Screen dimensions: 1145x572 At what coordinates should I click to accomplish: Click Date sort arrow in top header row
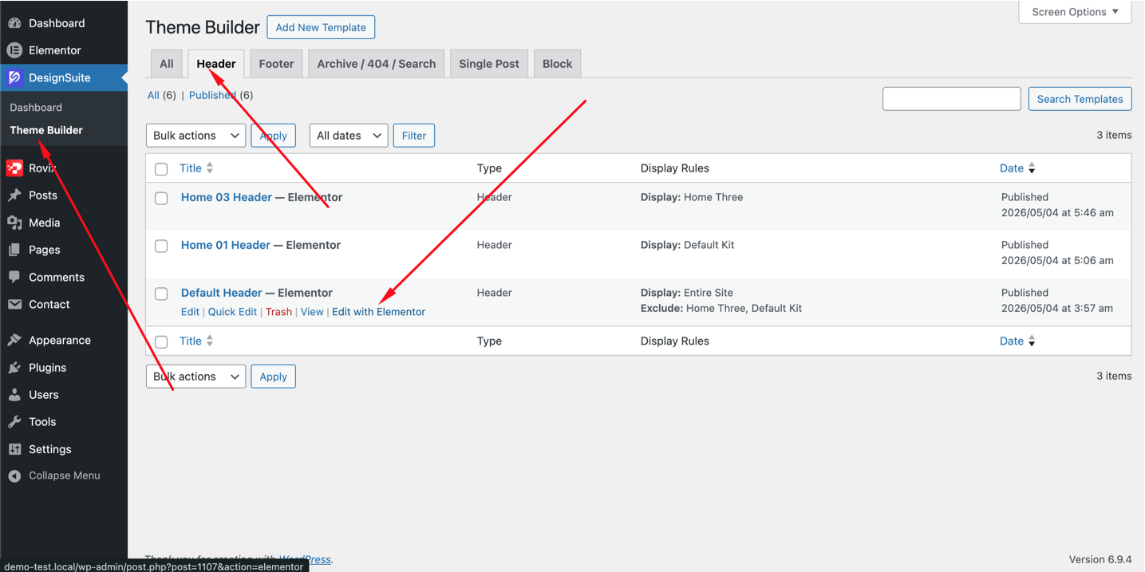[1032, 168]
